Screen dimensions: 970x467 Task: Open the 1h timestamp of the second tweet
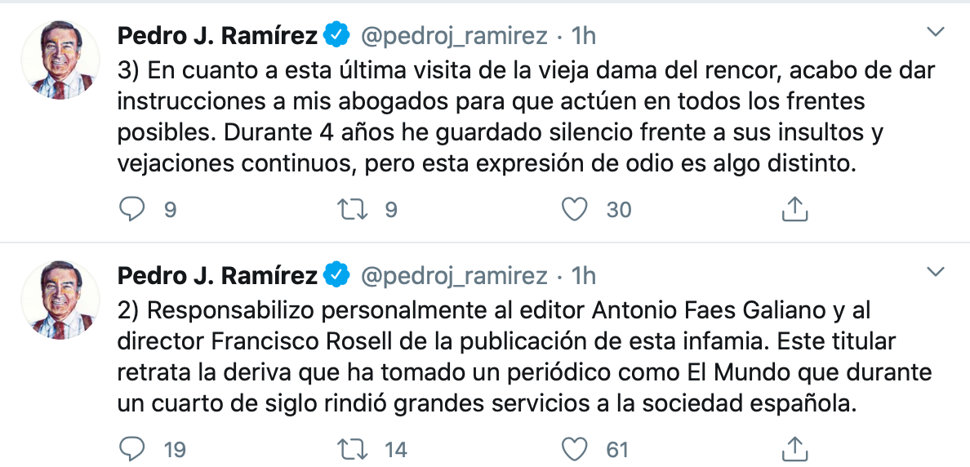[583, 275]
